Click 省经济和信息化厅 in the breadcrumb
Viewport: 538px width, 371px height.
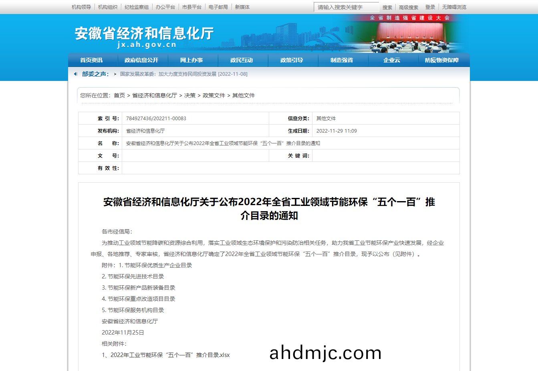click(155, 95)
